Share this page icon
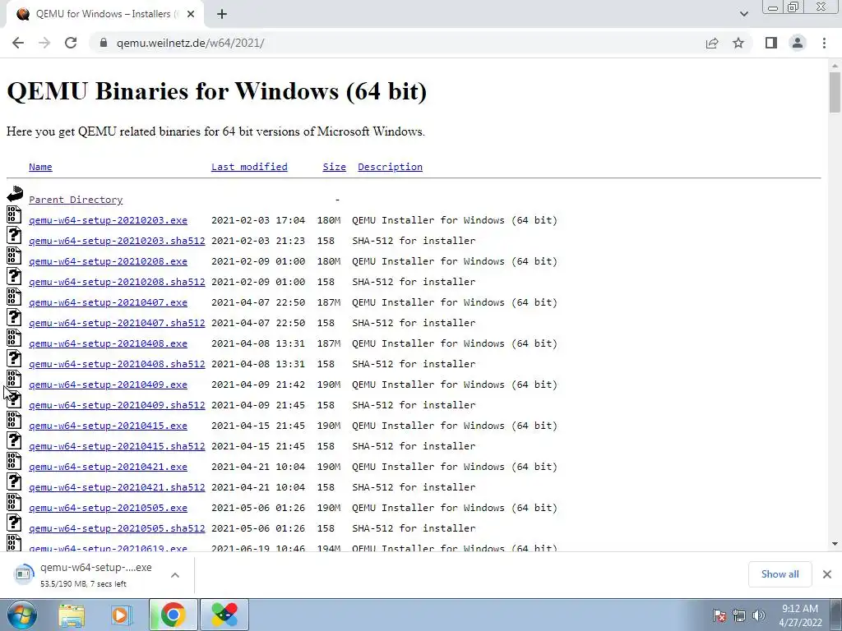Viewport: 842px width, 631px height. pyautogui.click(x=712, y=43)
